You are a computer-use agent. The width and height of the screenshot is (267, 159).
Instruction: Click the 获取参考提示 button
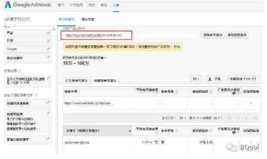click(x=213, y=35)
